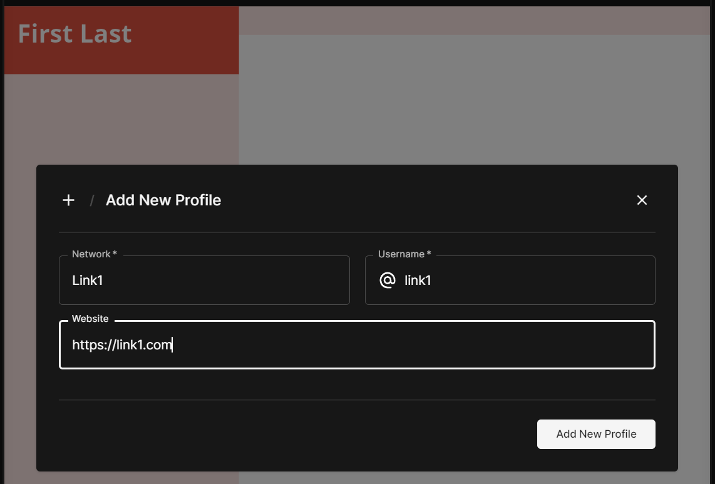The height and width of the screenshot is (484, 715).
Task: Click inside the Network input field
Action: tap(204, 280)
